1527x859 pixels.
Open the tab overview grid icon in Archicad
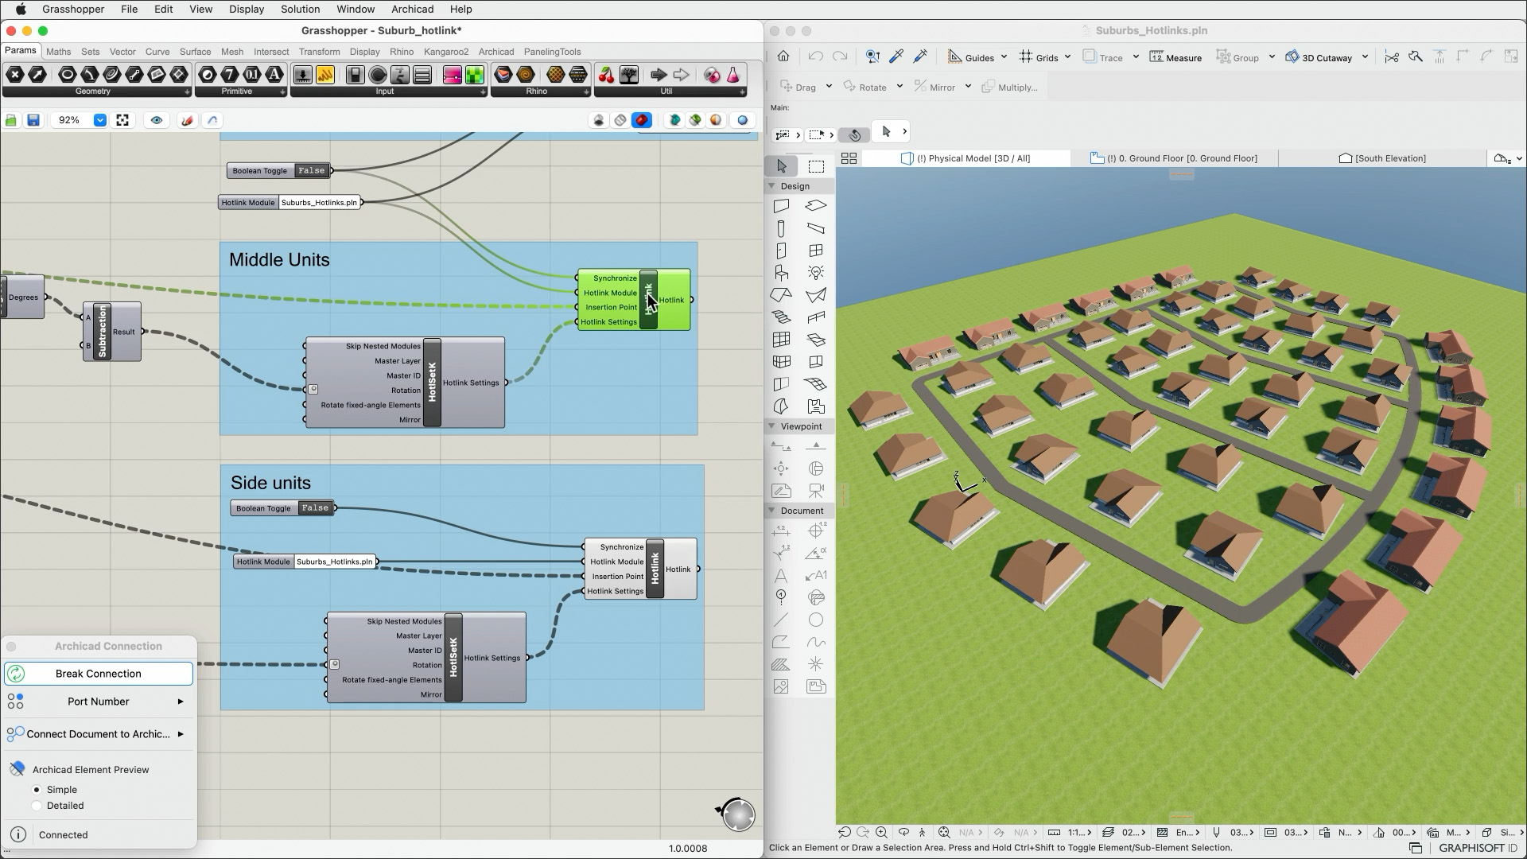pos(849,158)
